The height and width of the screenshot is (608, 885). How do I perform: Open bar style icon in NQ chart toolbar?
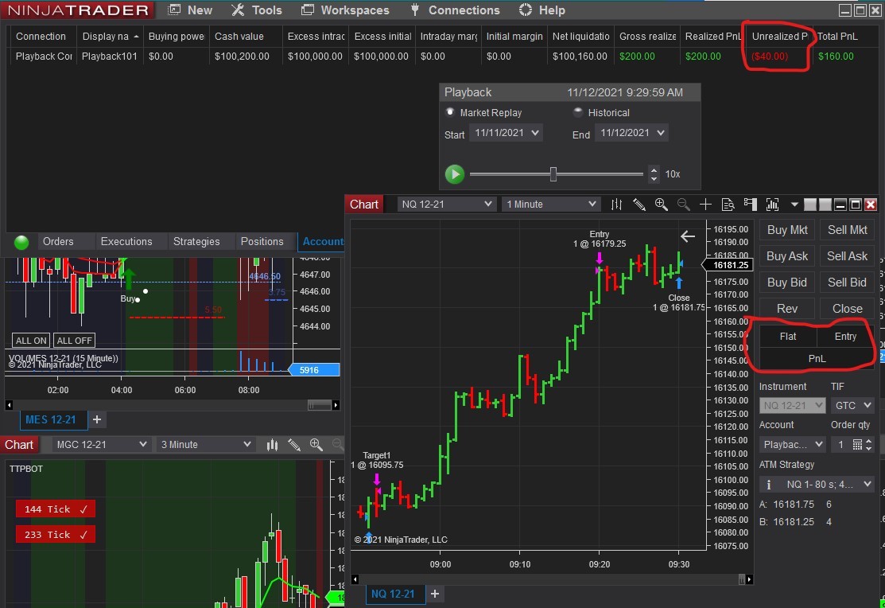pyautogui.click(x=616, y=205)
